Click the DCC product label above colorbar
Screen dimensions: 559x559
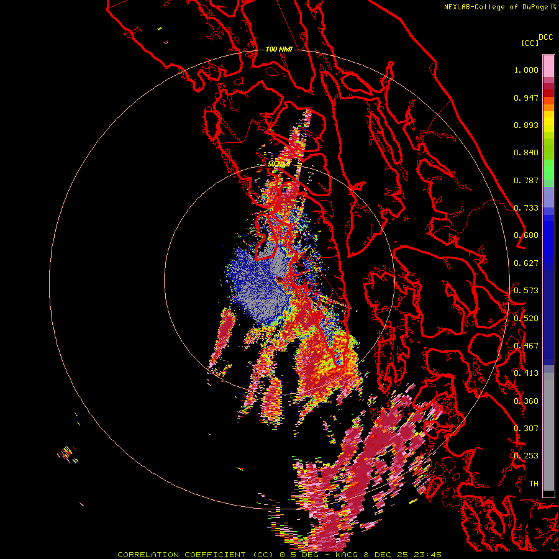(x=545, y=37)
